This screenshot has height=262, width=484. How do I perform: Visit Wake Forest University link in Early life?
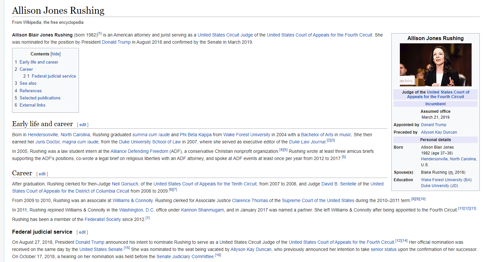pyautogui.click(x=247, y=135)
